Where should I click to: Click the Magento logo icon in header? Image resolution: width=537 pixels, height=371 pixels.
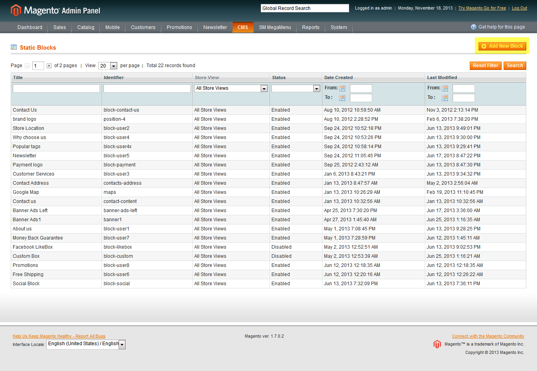pos(16,10)
